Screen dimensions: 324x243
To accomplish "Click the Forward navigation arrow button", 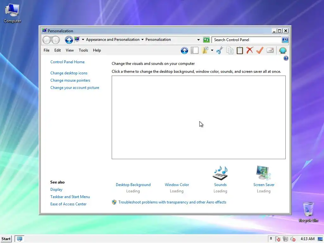I will (56, 40).
